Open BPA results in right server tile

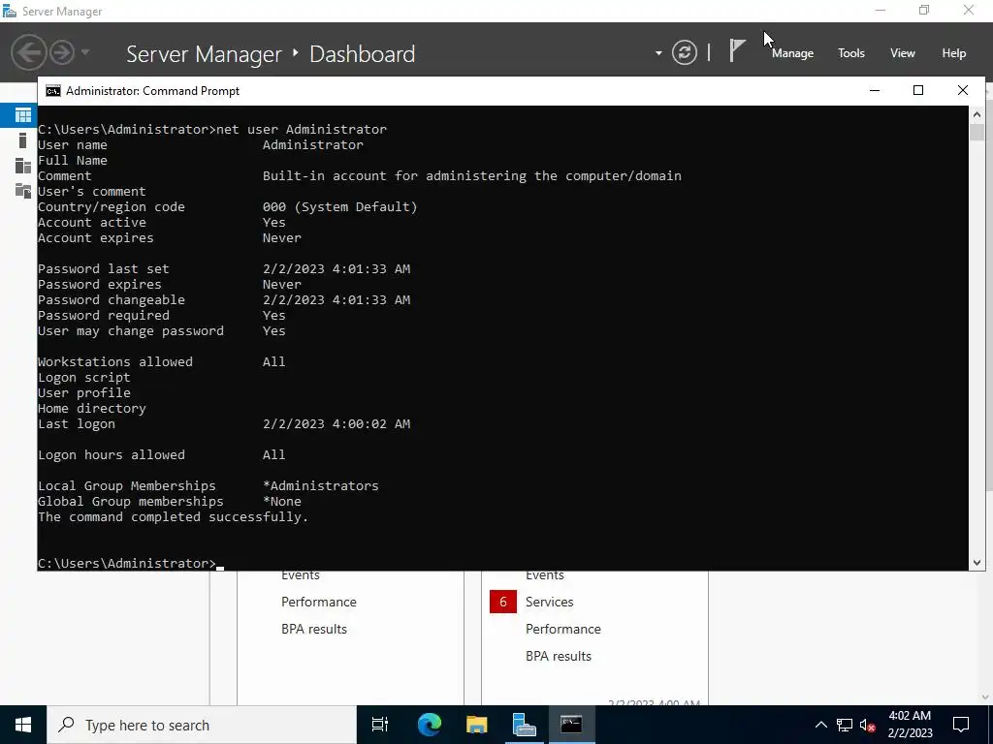[x=558, y=656]
